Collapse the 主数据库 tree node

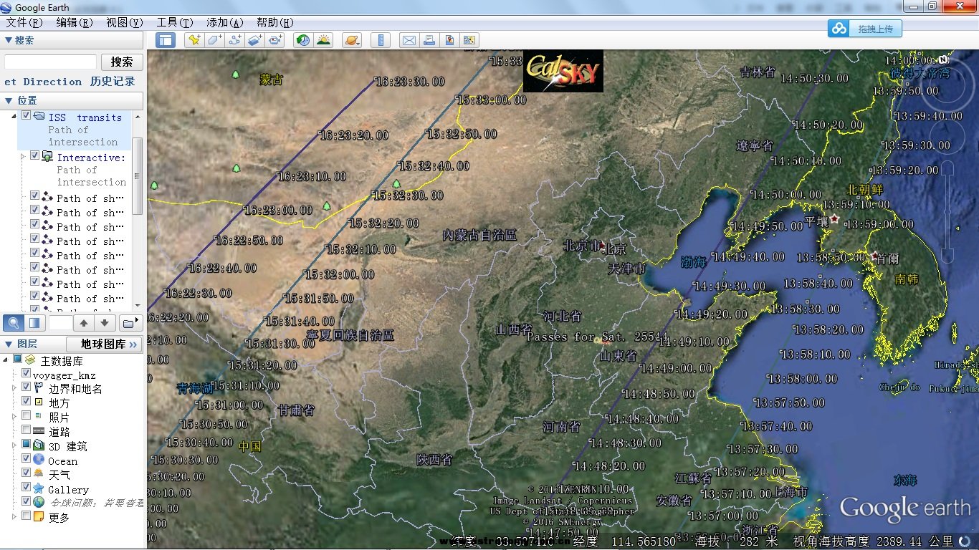coord(6,359)
